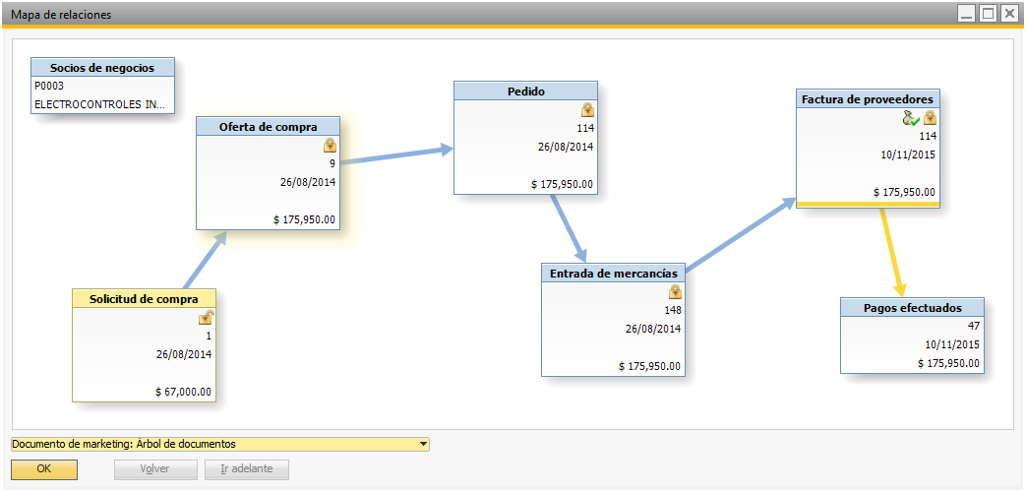Select the Pagos efectuados node
Viewport: 1026px width, 492px height.
[x=912, y=307]
